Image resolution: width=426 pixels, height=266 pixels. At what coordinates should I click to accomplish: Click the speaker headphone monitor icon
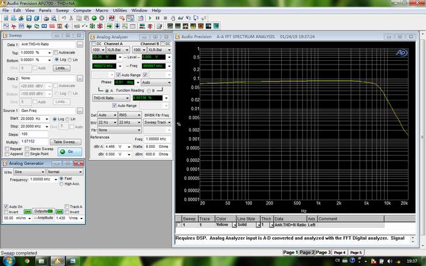pos(67,26)
